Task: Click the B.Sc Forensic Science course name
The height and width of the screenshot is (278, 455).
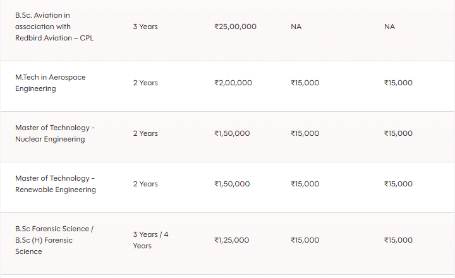Action: click(54, 240)
